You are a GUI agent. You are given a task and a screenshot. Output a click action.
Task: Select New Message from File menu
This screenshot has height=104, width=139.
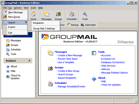tap(15, 12)
